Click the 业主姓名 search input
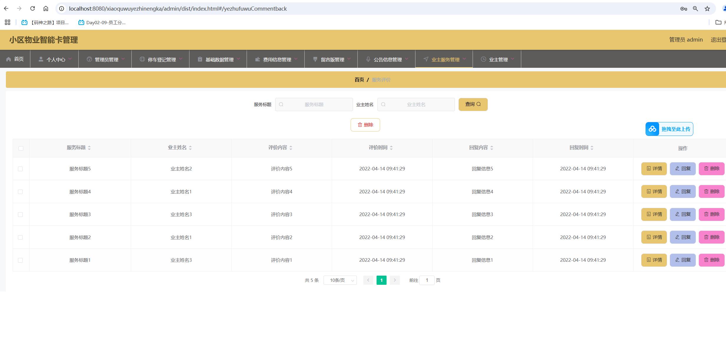Viewport: 726px width, 362px height. coord(416,104)
